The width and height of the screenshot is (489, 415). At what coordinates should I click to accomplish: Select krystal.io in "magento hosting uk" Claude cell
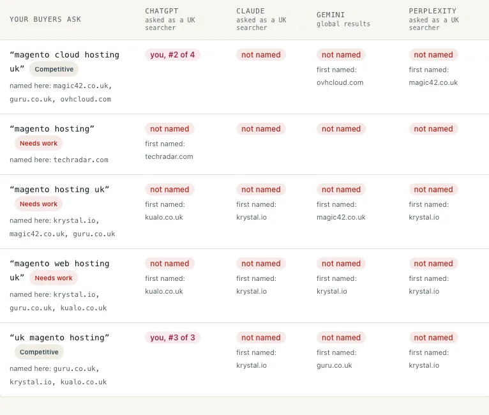[x=252, y=217]
